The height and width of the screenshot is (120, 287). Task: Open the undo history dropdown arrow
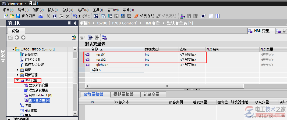tap(80, 16)
